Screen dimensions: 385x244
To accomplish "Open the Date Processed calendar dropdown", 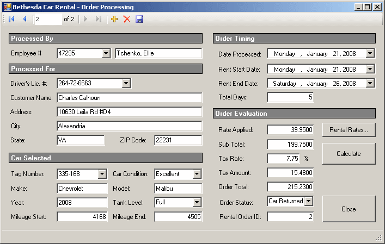I will point(370,53).
